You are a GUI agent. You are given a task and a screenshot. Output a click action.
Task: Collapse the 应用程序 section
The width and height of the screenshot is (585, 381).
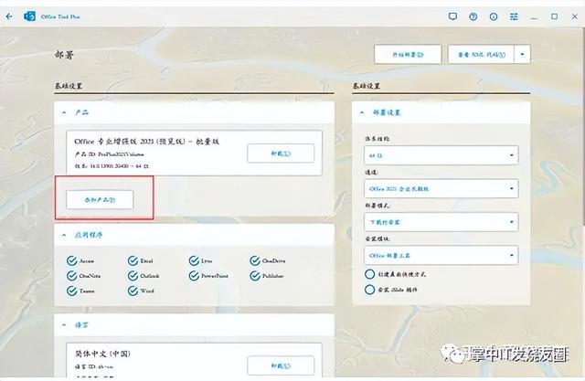point(63,236)
